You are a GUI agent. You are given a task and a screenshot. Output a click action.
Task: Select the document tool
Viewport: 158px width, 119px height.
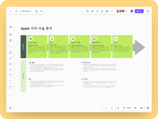click(x=10, y=82)
